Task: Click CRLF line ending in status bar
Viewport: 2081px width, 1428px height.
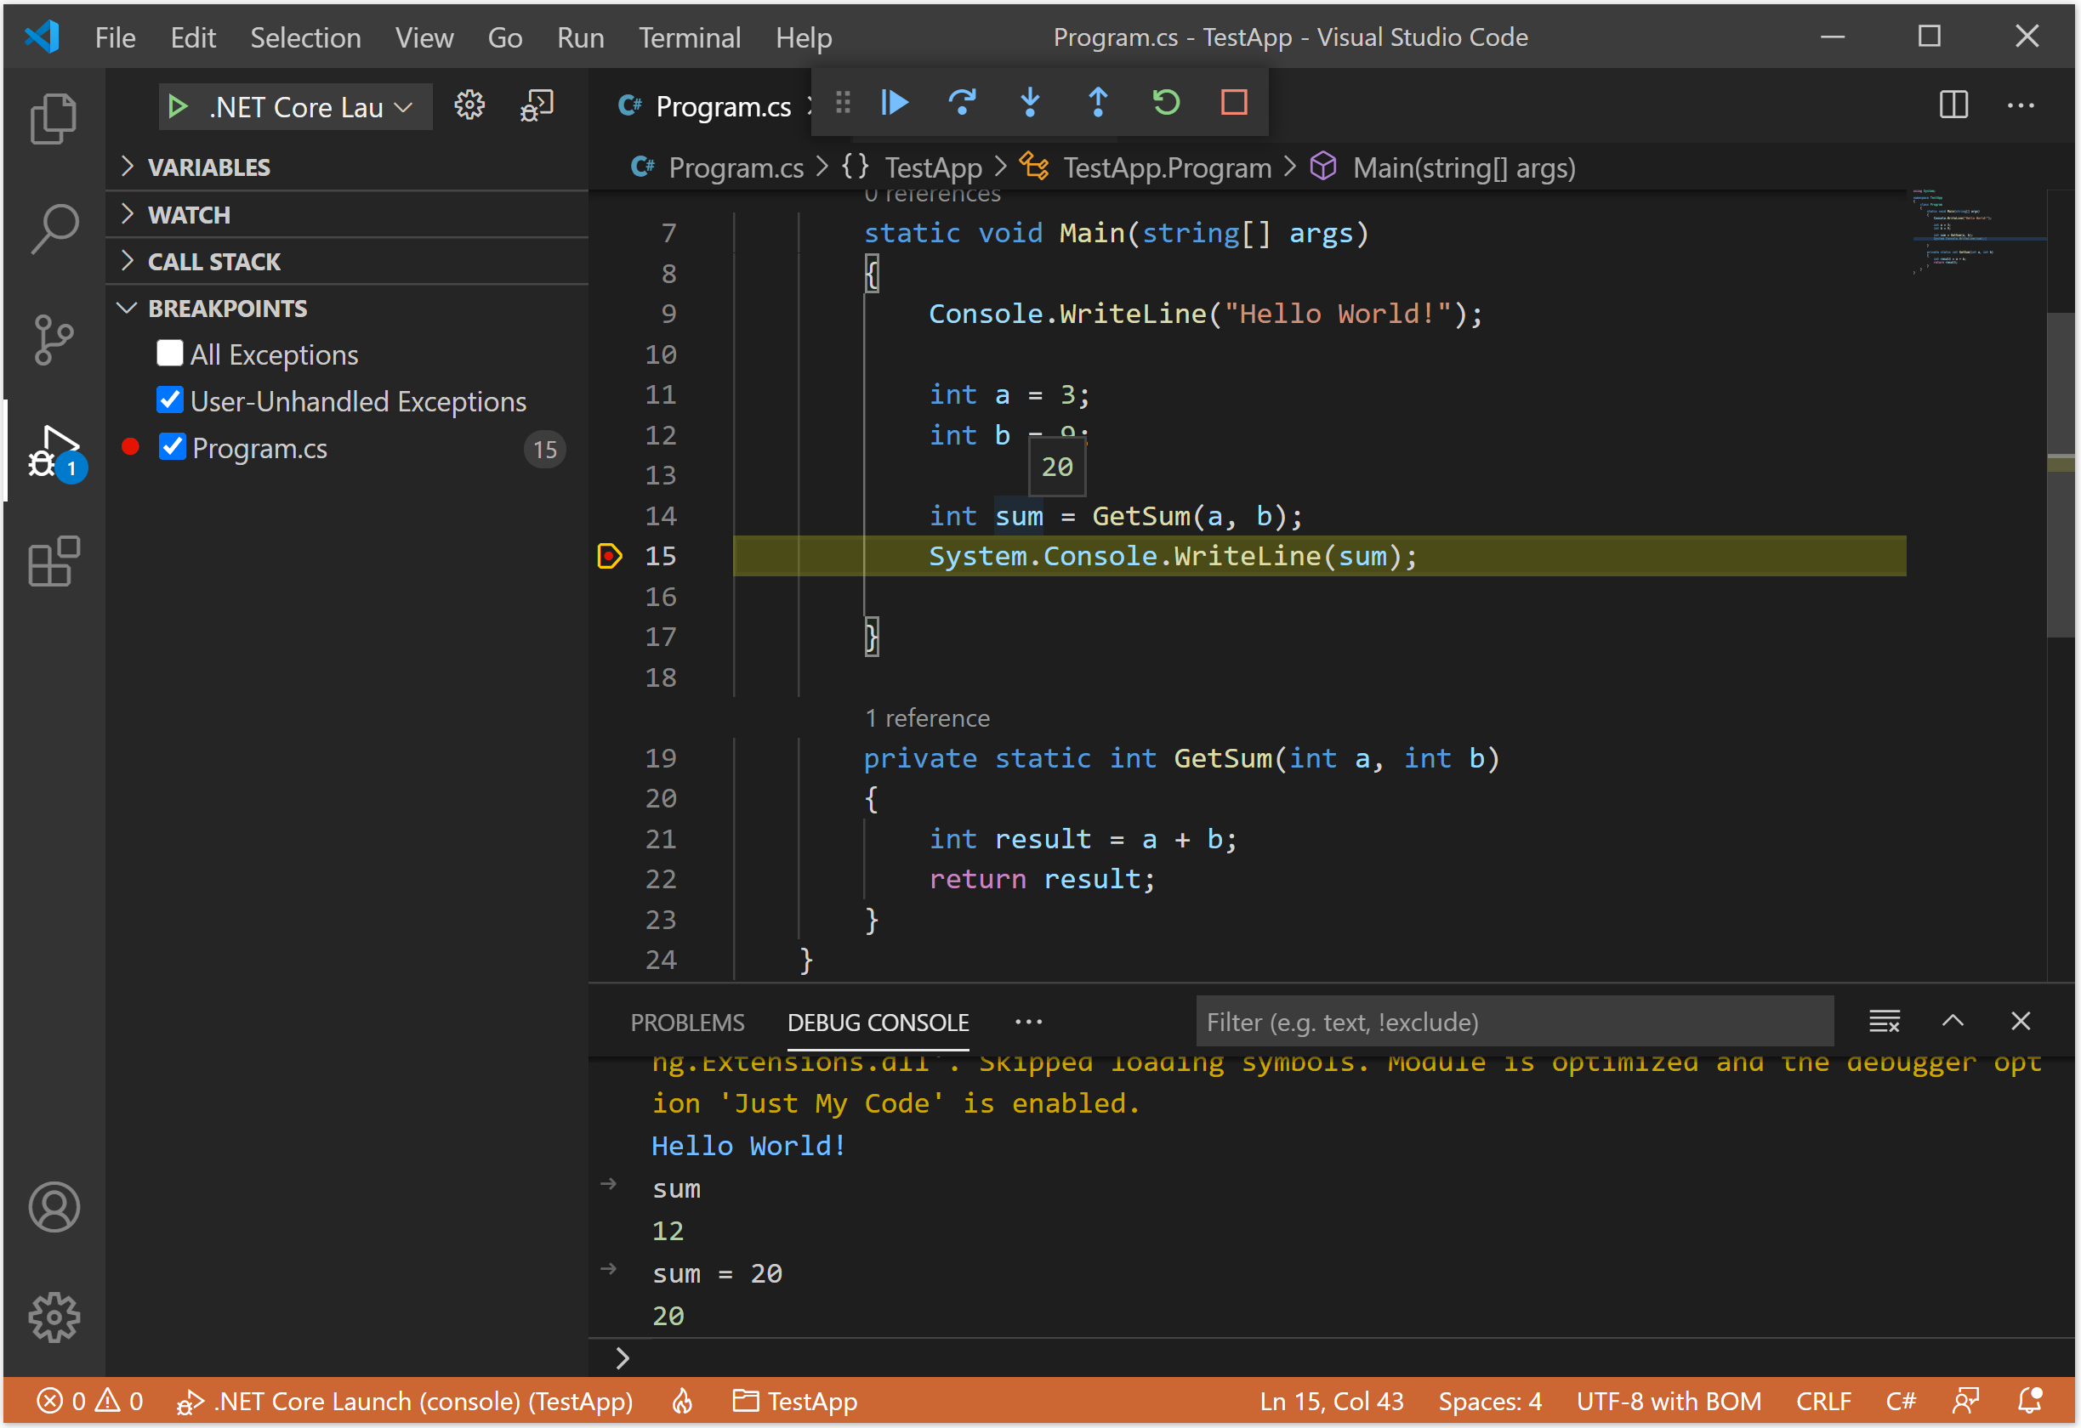Action: [1822, 1401]
